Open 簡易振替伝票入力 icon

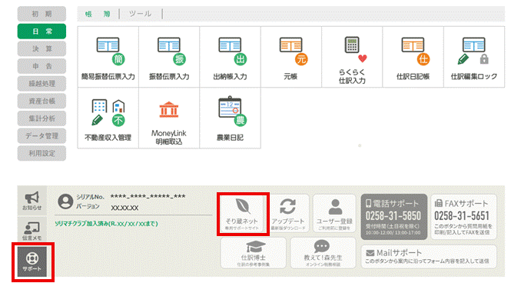point(108,57)
